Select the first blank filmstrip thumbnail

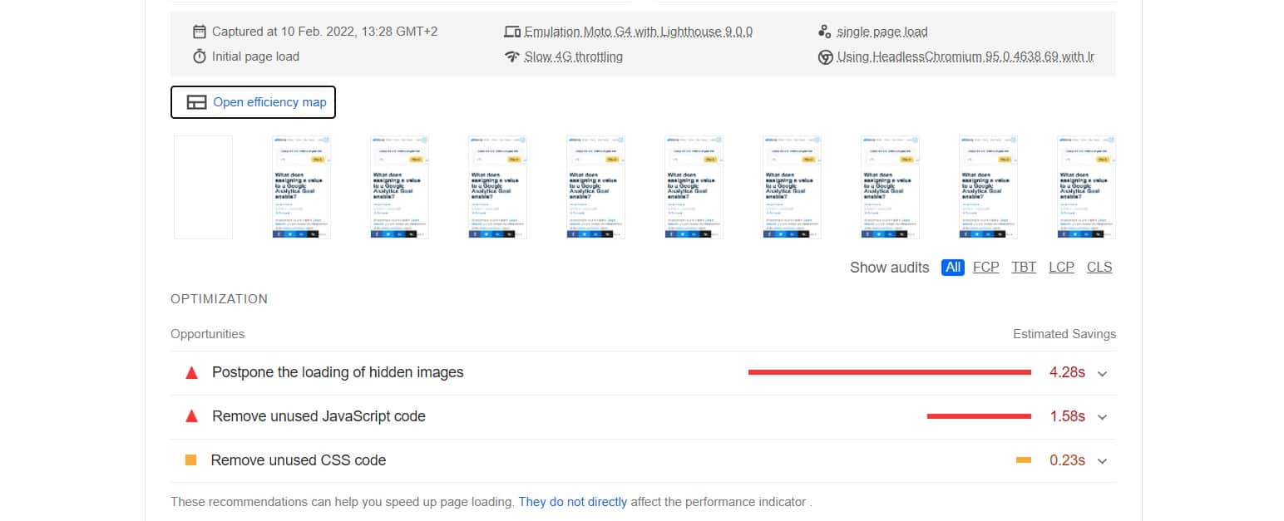(x=203, y=187)
